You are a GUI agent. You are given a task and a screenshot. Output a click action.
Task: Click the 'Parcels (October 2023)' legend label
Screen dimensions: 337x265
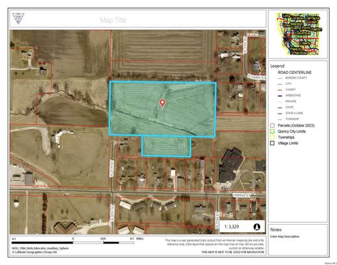(296, 125)
